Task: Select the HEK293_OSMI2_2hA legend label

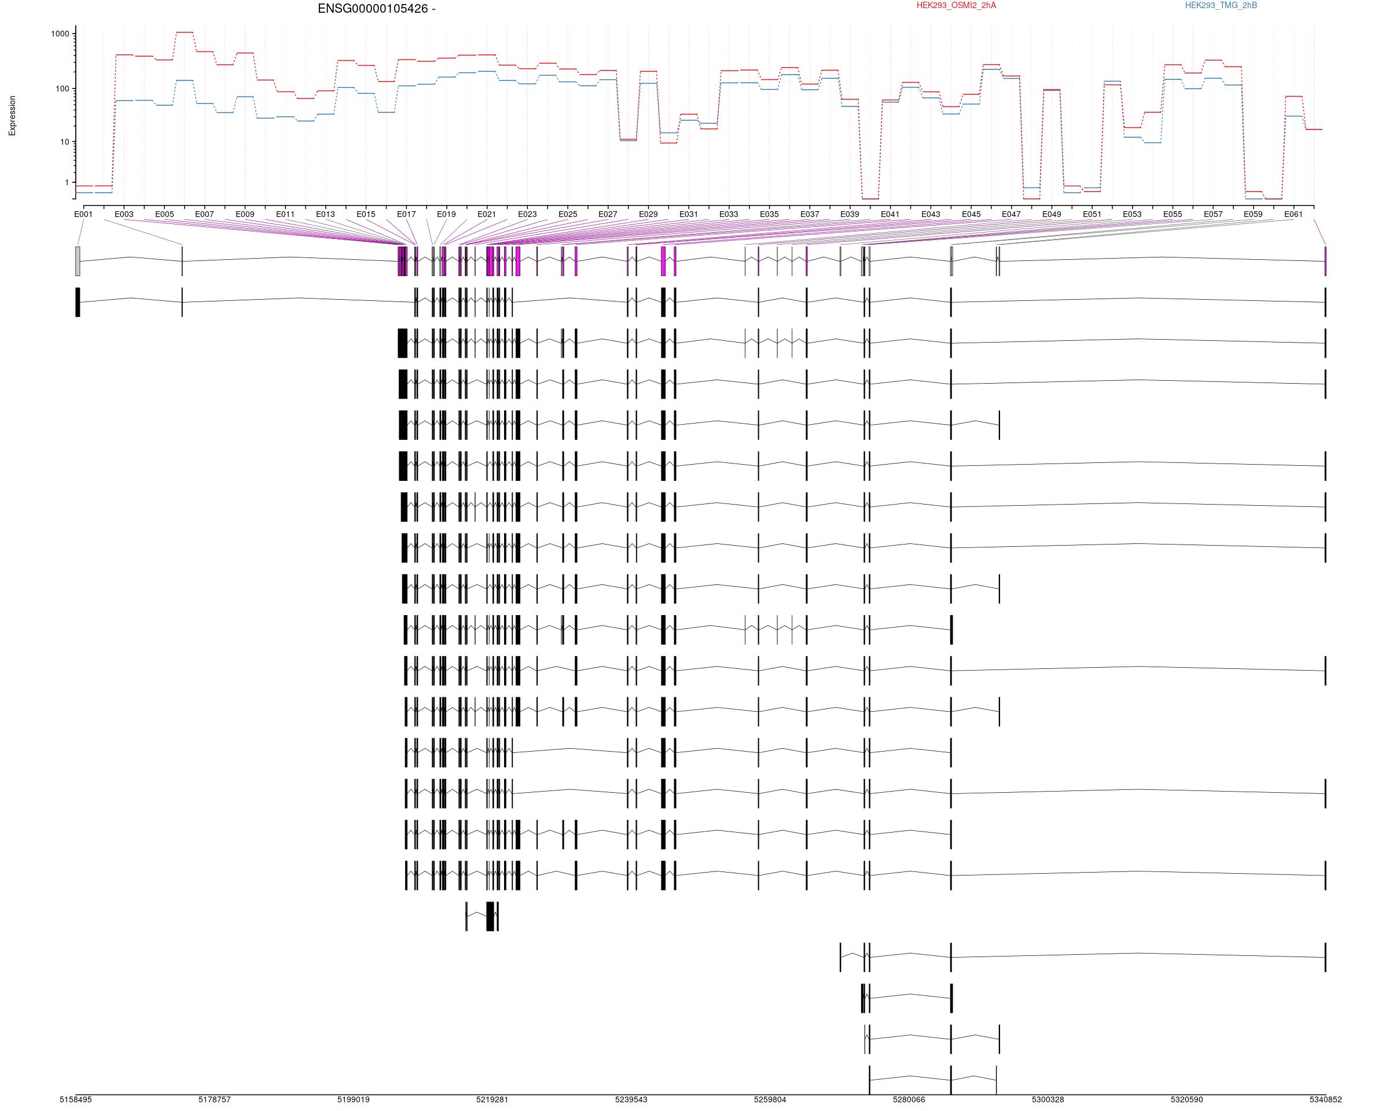Action: click(x=956, y=5)
